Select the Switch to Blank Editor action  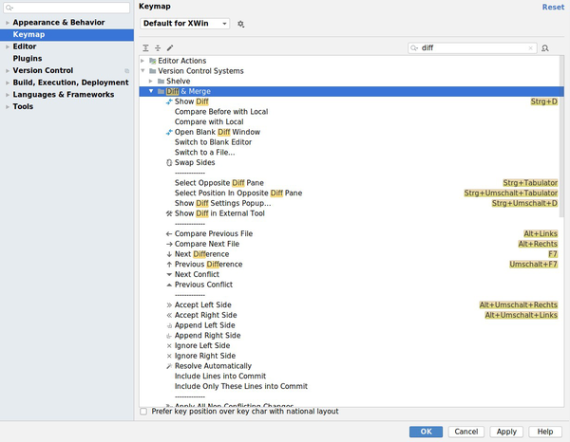[213, 142]
